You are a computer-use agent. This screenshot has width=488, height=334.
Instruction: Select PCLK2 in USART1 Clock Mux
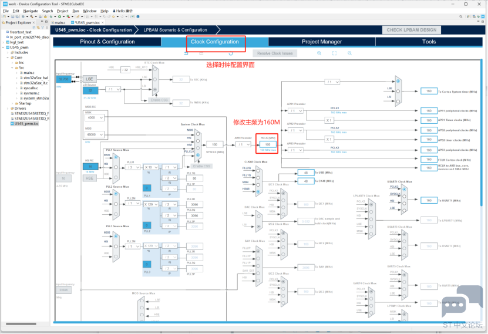pos(404,189)
